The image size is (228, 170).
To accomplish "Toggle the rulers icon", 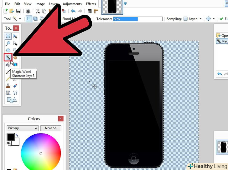I will coord(96,11).
